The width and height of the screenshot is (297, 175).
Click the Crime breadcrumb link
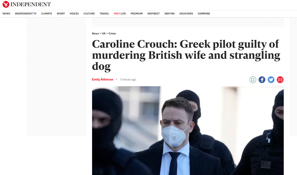click(112, 33)
